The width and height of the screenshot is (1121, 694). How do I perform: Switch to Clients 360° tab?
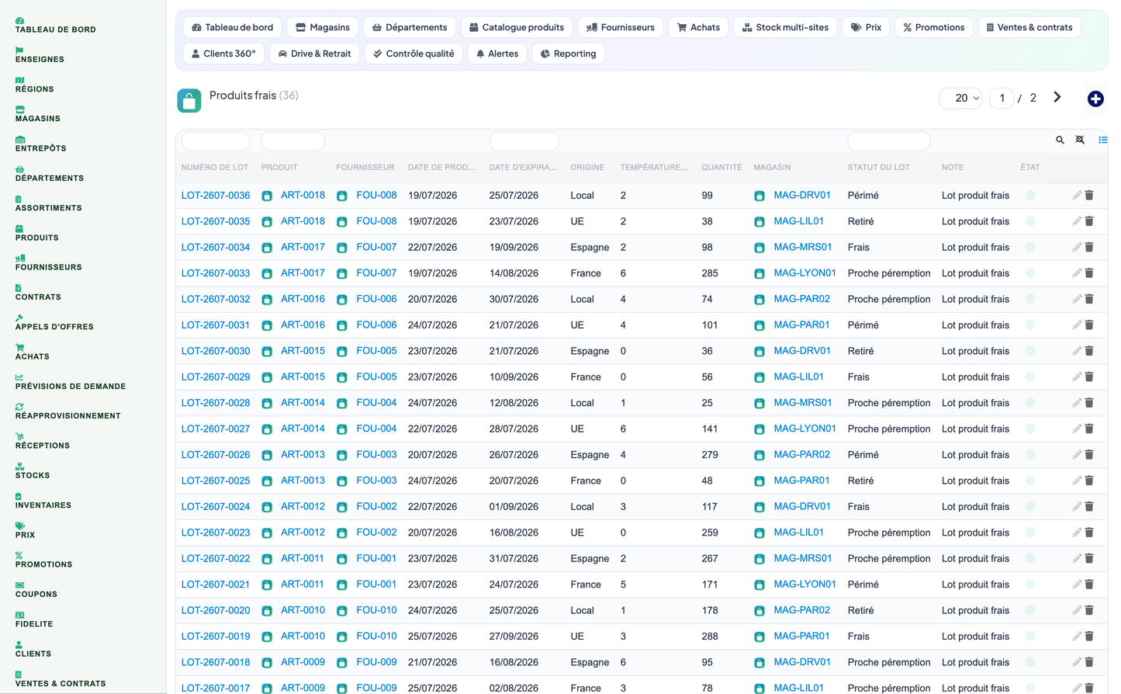tap(223, 54)
